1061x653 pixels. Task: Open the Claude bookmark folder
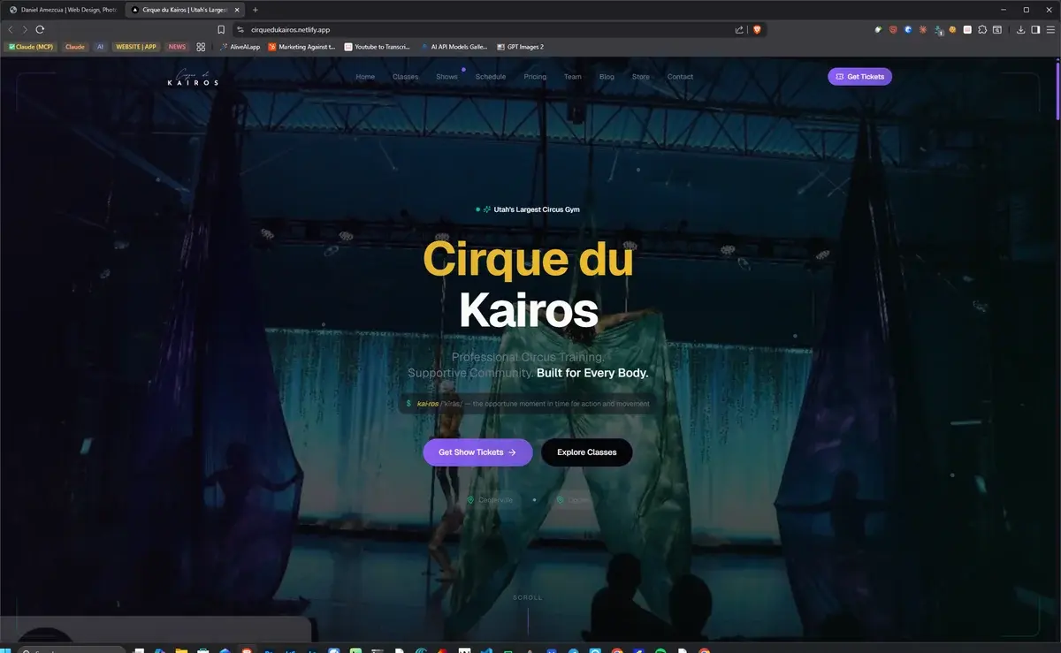point(75,47)
